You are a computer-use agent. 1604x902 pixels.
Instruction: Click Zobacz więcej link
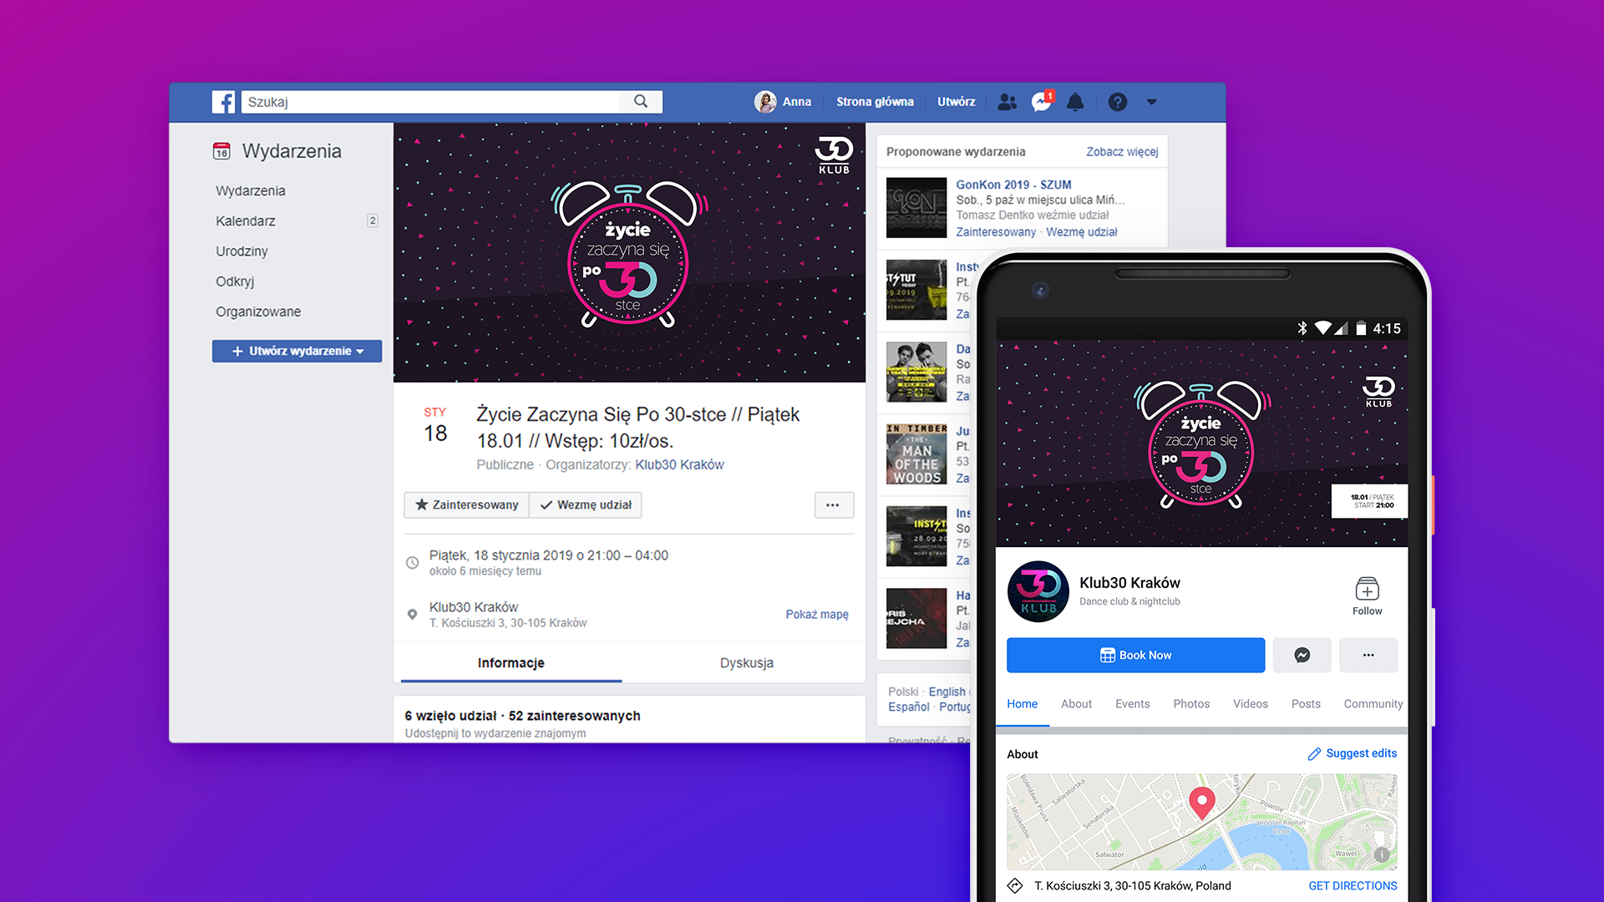(x=1122, y=151)
